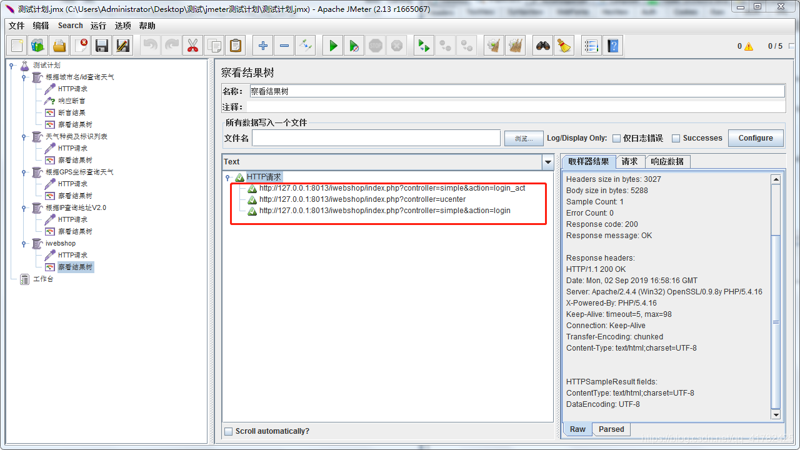
Task: Open the Text renderer dropdown
Action: [548, 162]
